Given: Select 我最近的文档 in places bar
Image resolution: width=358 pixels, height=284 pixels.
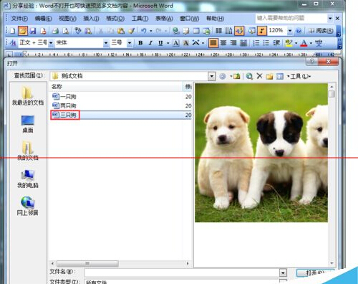Looking at the screenshot, I should tap(28, 96).
